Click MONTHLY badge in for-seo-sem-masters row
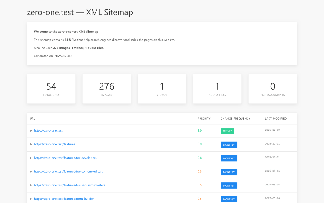This screenshot has width=324, height=203. [229, 186]
